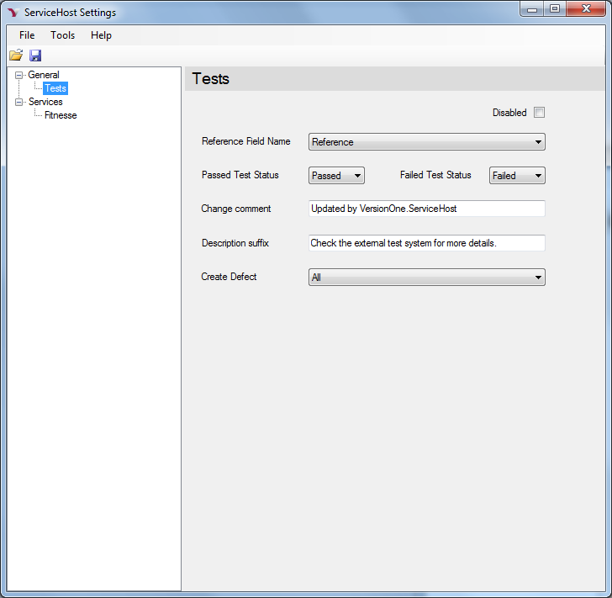Close the ServiceHost Settings window
This screenshot has width=612, height=598.
click(x=586, y=9)
